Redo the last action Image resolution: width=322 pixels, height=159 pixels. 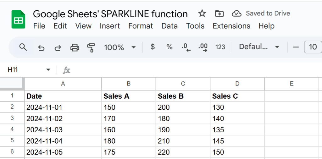58,48
